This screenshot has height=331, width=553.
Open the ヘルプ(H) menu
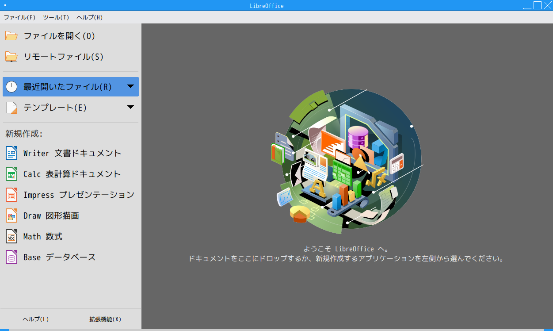[90, 17]
